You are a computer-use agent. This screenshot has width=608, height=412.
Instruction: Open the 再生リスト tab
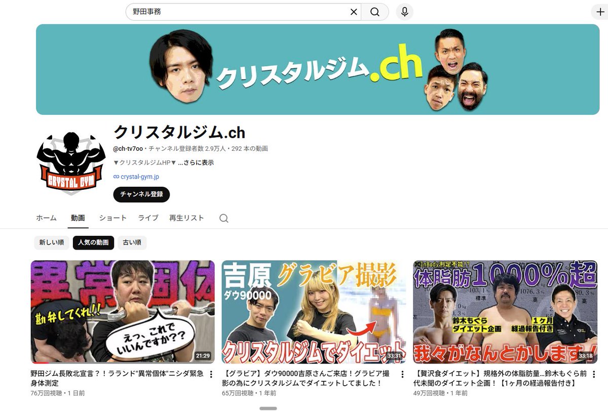[x=186, y=218]
